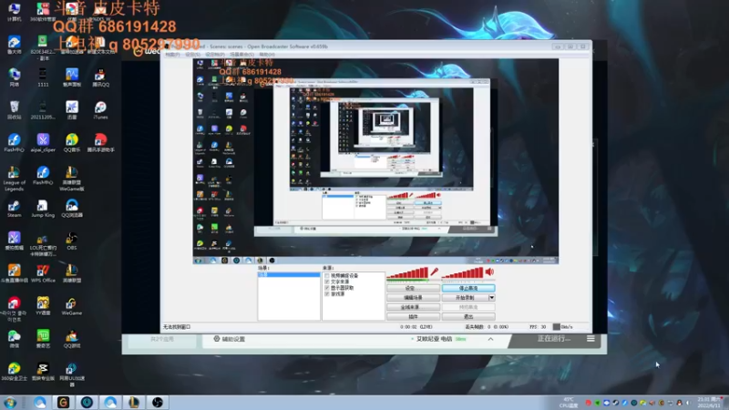Screen dimensions: 729x410
Task: Open the 迅雷 desktop shortcut
Action: point(72,110)
